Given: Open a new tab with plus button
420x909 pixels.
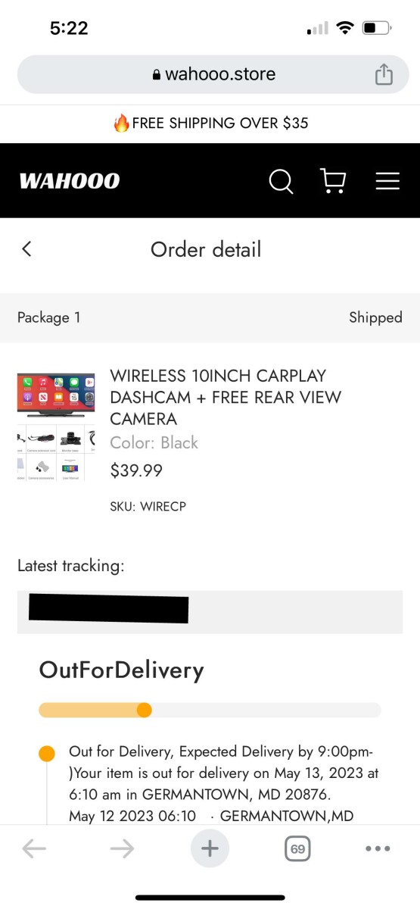Looking at the screenshot, I should [210, 848].
